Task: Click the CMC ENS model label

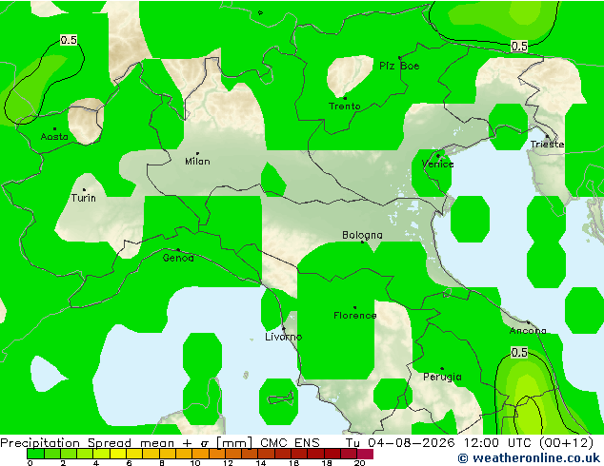Action: (x=290, y=443)
